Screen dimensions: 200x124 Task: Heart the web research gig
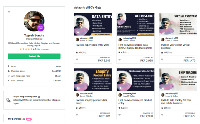[x=119, y=59]
